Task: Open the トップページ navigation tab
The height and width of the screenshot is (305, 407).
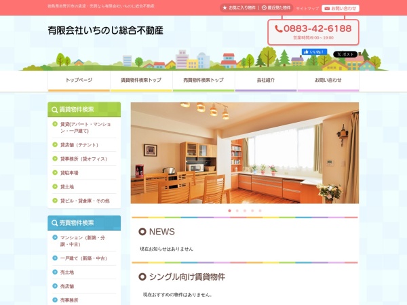Action: (x=79, y=81)
